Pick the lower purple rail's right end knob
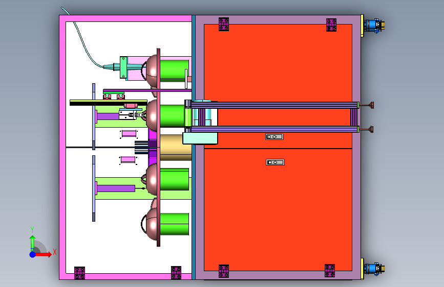Image resolution: width=444 pixels, height=287 pixels. 367,129
